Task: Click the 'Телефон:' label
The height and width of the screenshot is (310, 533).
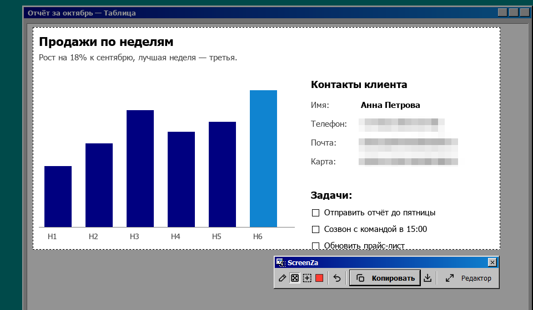Action: tap(329, 124)
